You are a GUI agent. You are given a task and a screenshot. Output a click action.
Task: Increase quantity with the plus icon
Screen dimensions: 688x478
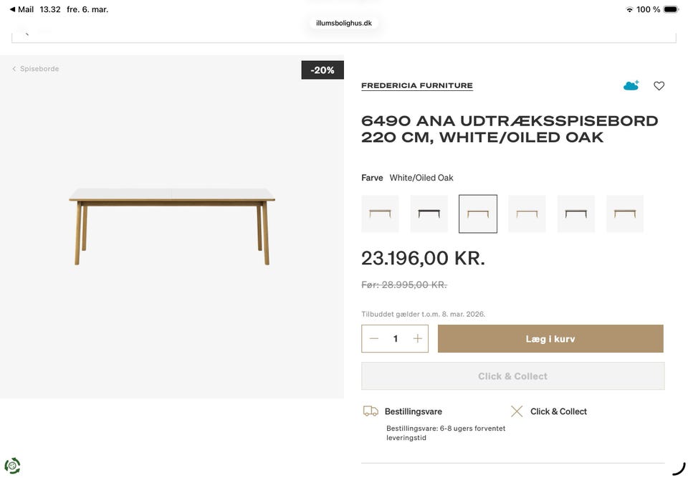pos(417,339)
